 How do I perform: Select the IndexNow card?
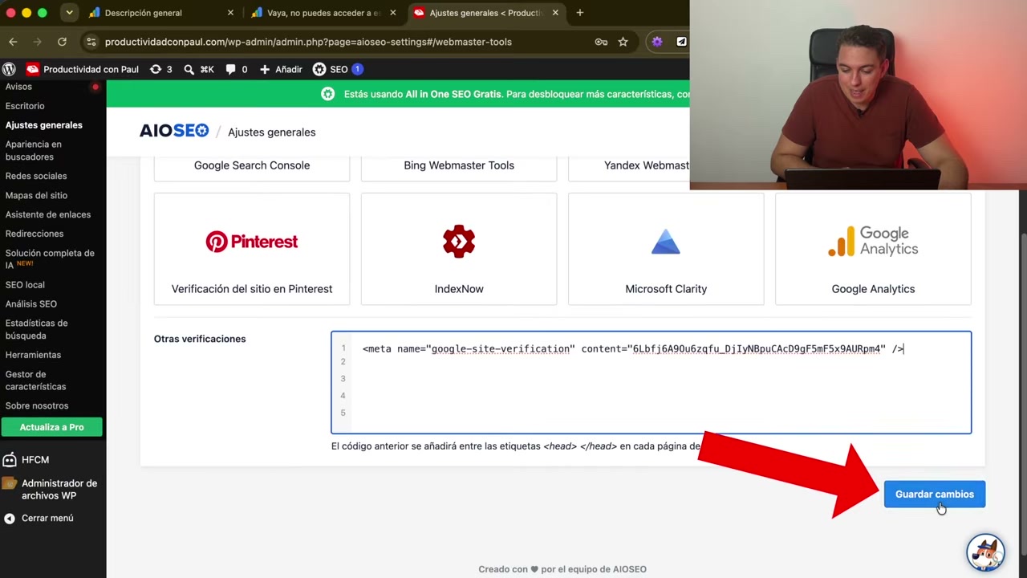click(459, 249)
